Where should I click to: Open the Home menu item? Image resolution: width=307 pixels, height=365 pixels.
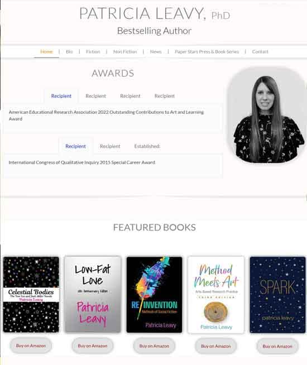coord(46,52)
